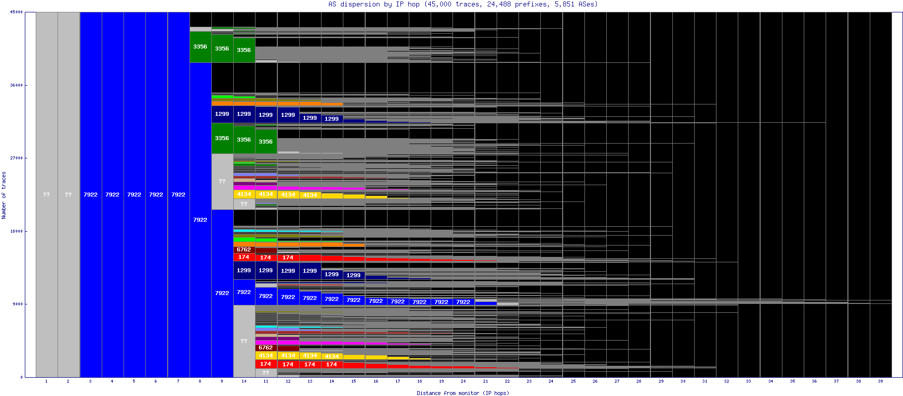Click x-axis tick label 22
The height and width of the screenshot is (396, 903).
tap(507, 381)
